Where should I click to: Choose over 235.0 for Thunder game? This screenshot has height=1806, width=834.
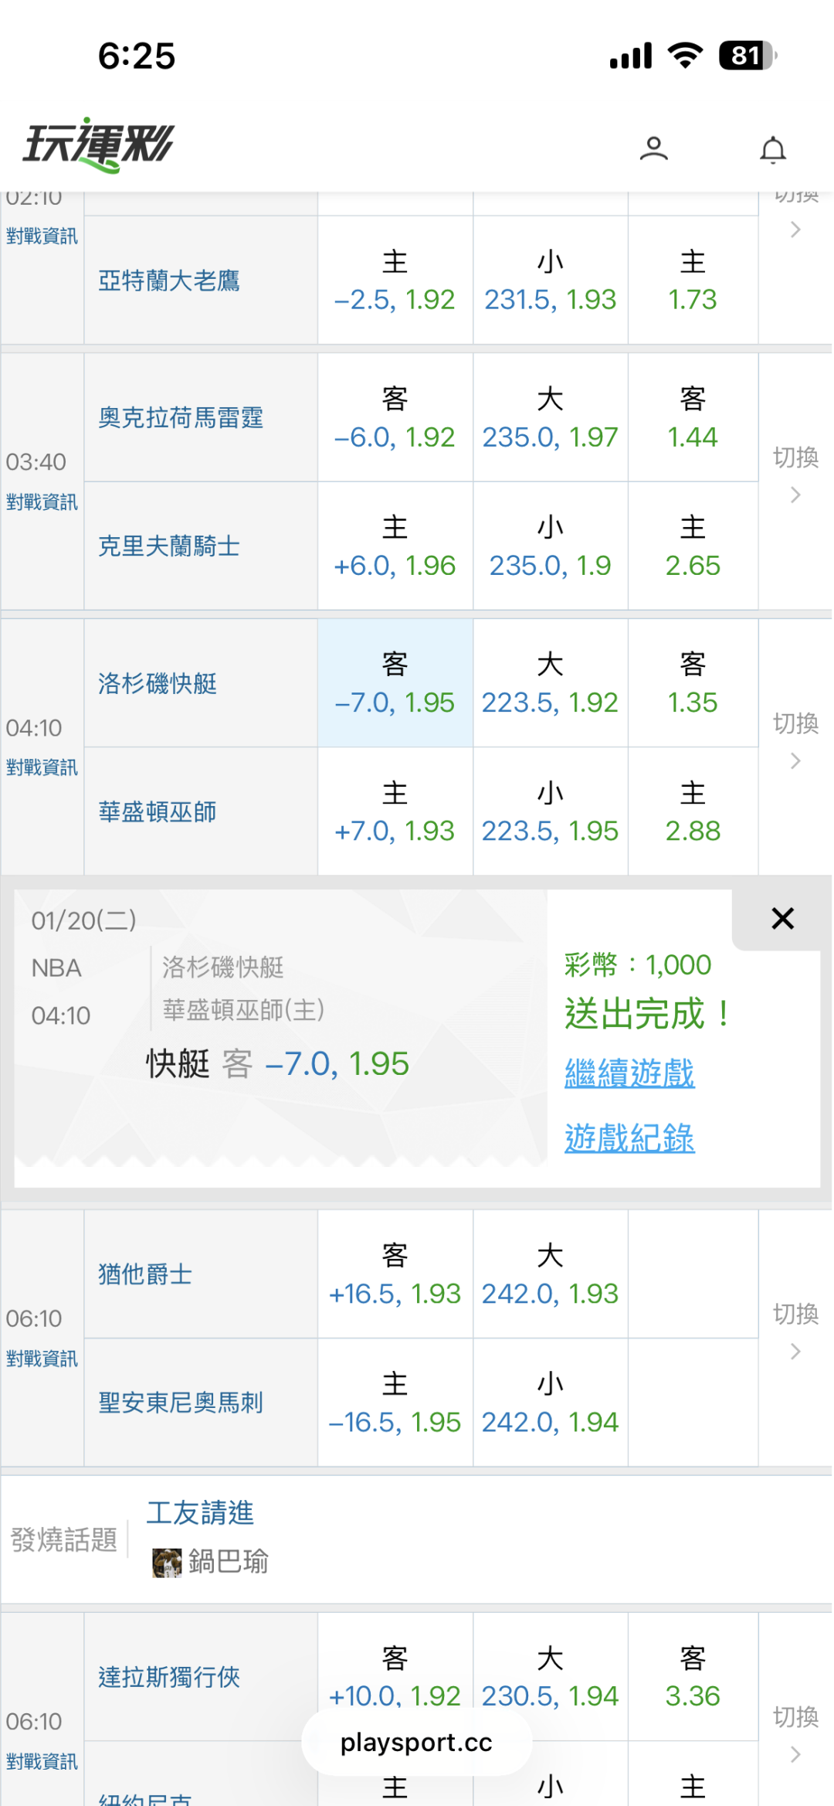tap(550, 419)
